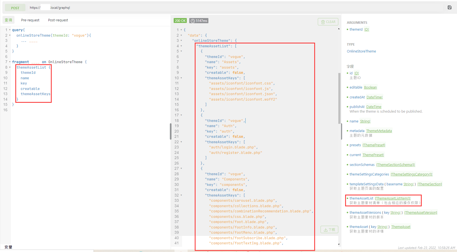Open the ThemeMetadata type link

tap(379, 131)
